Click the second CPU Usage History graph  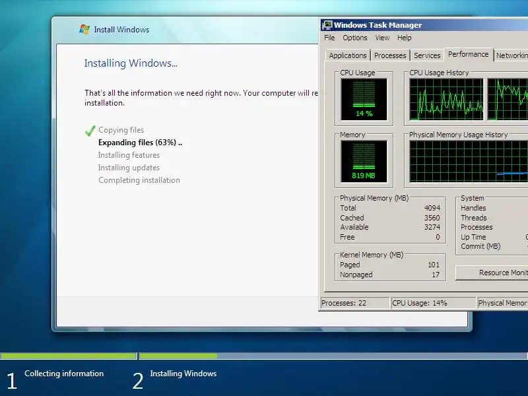point(508,100)
